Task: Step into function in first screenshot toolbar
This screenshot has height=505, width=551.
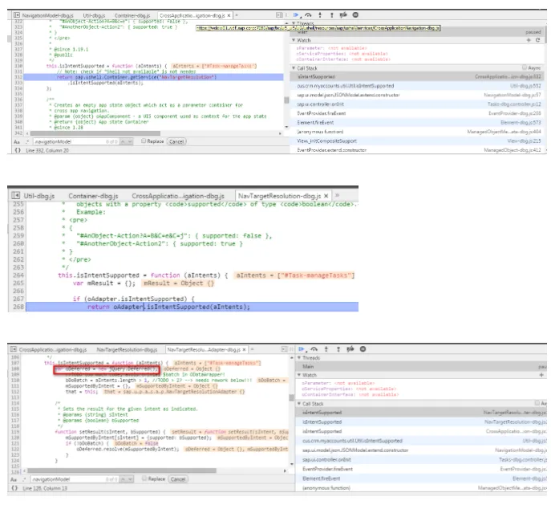Action: (320, 15)
